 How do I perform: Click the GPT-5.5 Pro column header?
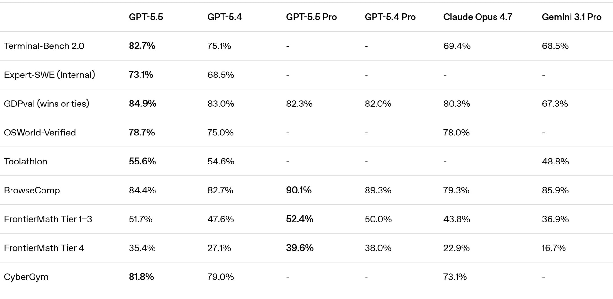311,17
